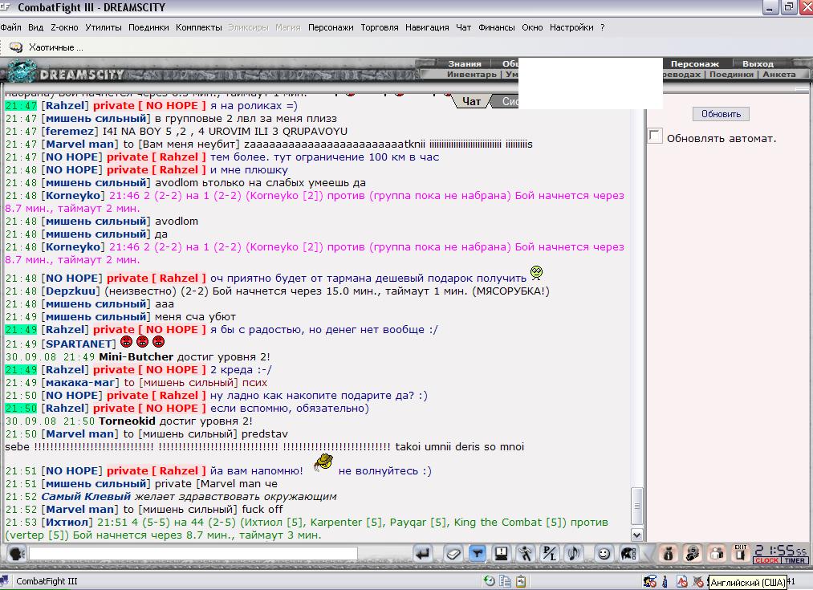Click the Персонаж link in header
813x590 pixels.
point(695,63)
